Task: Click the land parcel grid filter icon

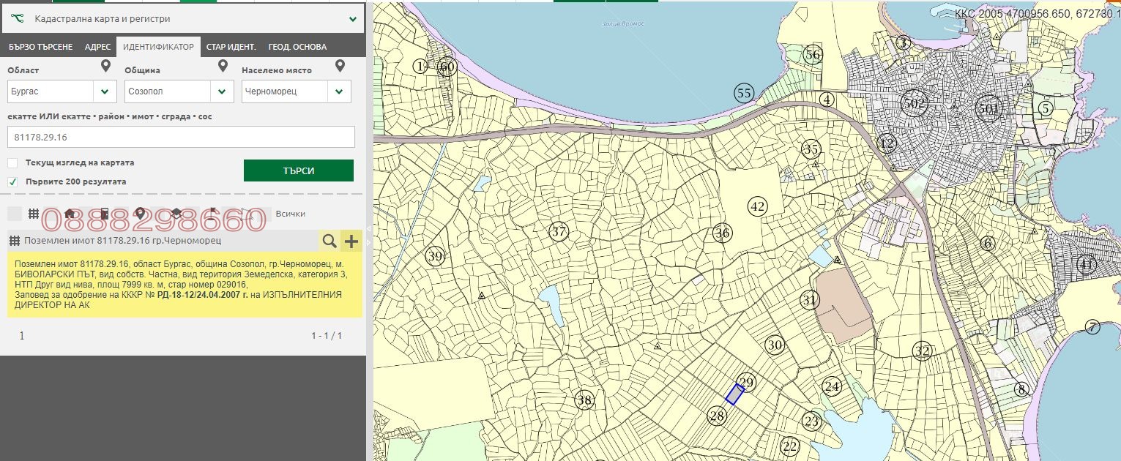Action: [33, 214]
